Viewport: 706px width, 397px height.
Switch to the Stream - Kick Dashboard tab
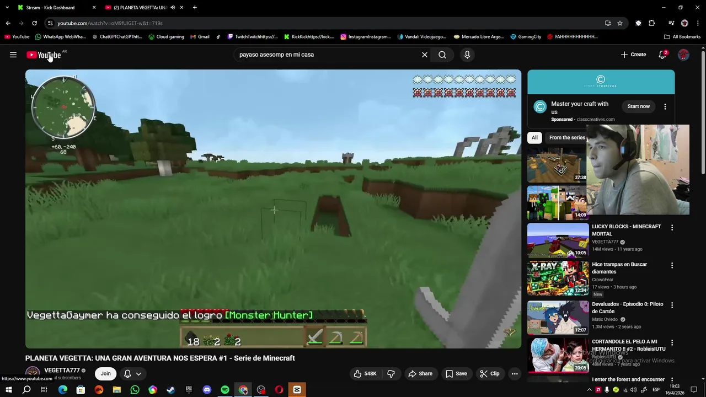pos(50,8)
